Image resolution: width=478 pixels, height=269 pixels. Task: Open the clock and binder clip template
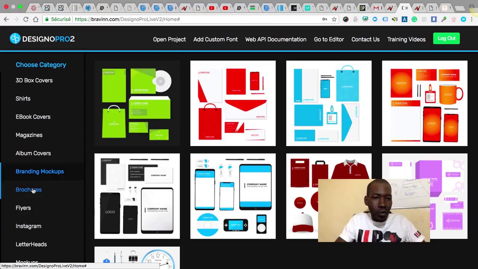pos(137,257)
